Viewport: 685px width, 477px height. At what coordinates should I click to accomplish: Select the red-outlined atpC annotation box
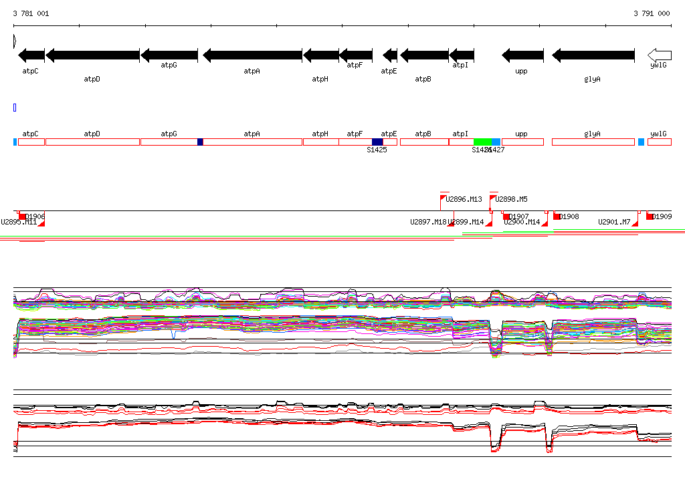[31, 142]
